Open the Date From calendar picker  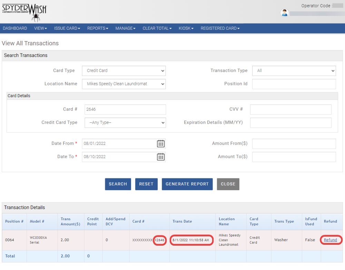(x=161, y=144)
